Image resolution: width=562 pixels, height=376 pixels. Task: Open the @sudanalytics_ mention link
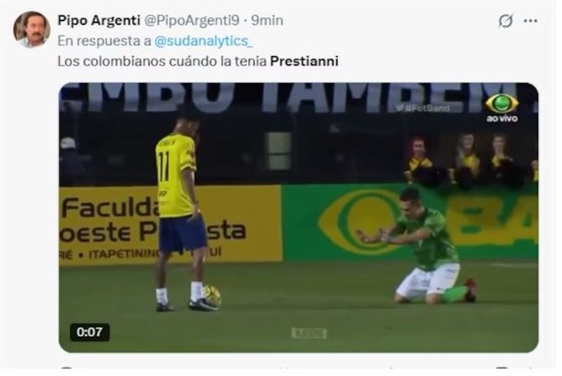click(x=204, y=41)
